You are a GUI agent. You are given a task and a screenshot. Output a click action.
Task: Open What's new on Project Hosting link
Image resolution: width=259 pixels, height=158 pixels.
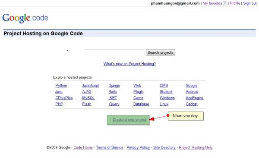tap(129, 64)
